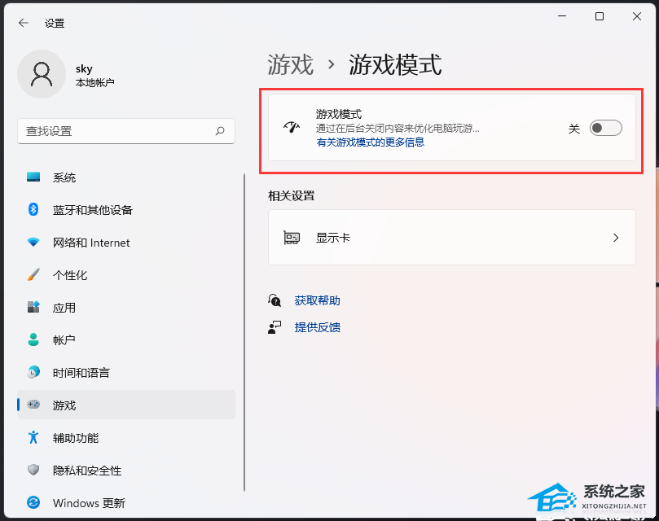Viewport: 659px width, 521px height.
Task: Click the back arrow in Settings header
Action: (24, 23)
